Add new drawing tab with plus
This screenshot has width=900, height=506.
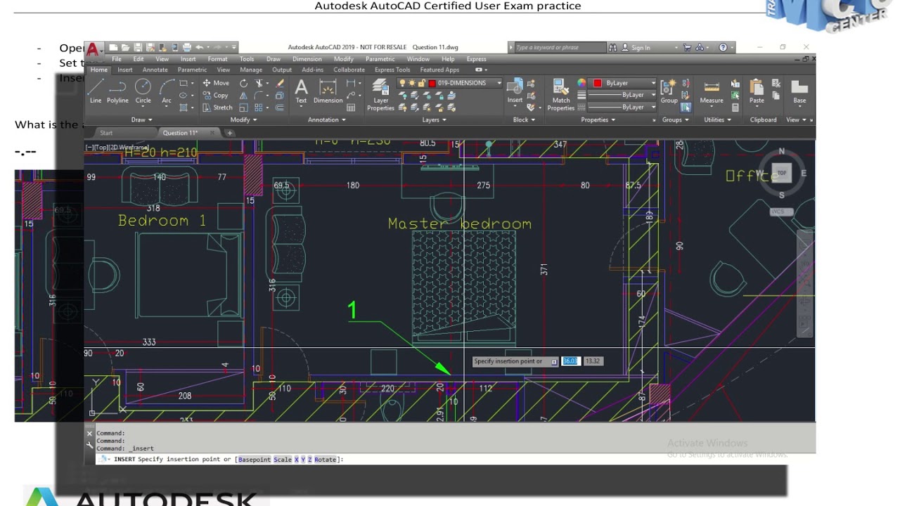tap(229, 133)
